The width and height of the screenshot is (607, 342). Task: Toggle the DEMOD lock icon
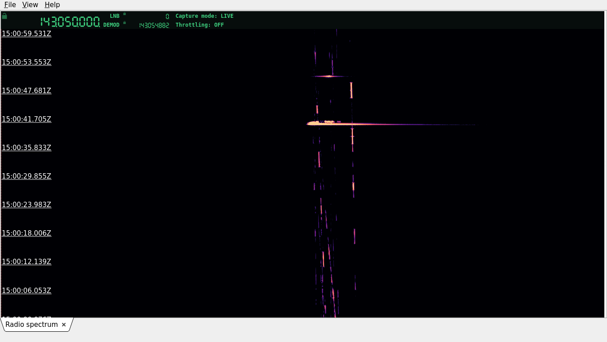coord(125,23)
